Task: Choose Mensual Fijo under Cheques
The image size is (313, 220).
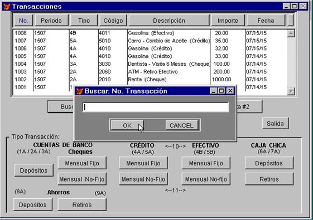Action: [82, 163]
